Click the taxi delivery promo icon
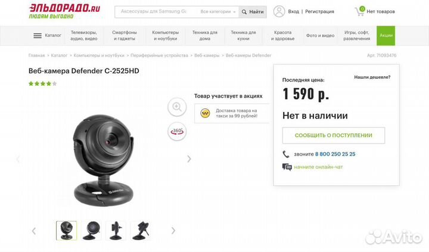Viewport: 429px width, 252px height. [x=205, y=113]
